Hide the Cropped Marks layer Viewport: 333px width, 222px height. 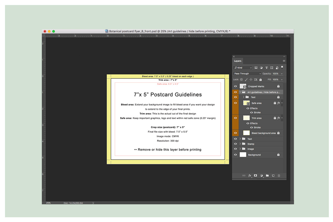[235, 86]
